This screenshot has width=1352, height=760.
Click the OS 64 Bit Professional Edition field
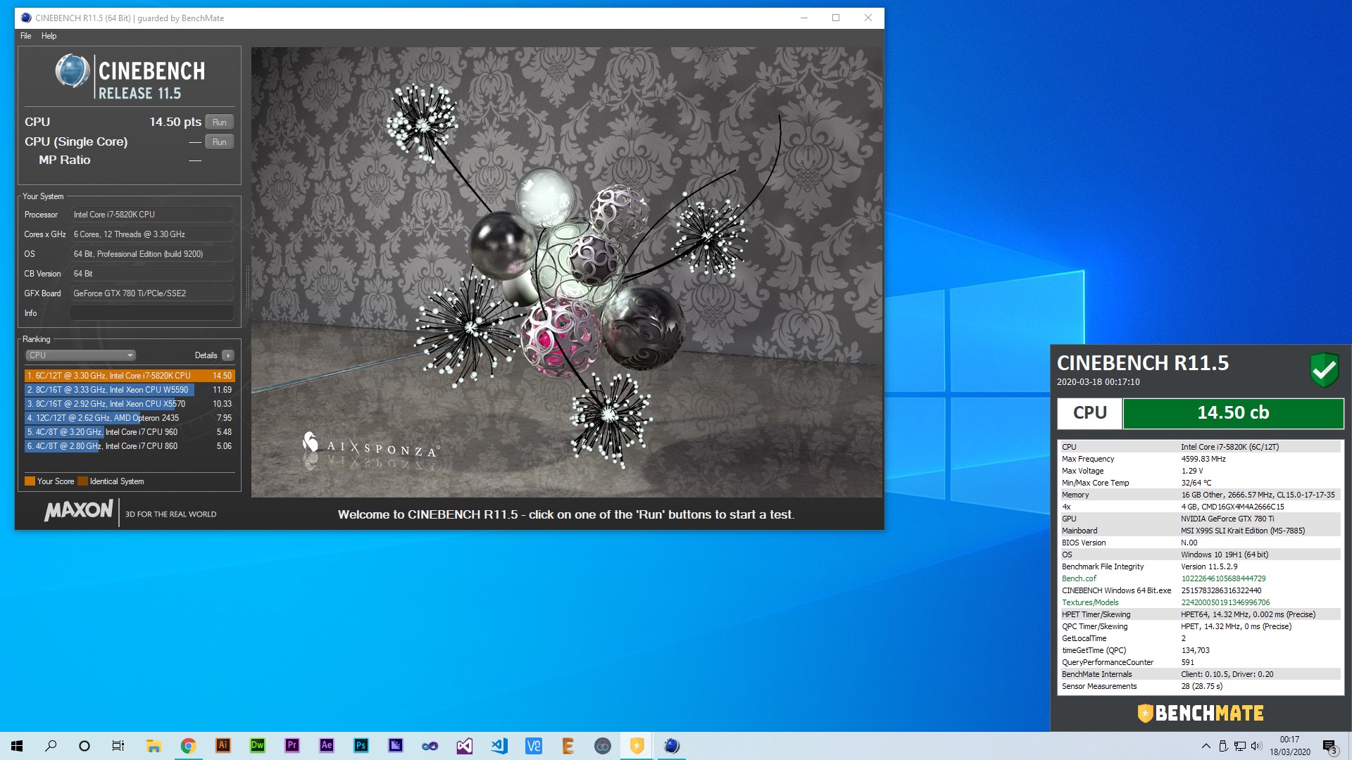(152, 254)
